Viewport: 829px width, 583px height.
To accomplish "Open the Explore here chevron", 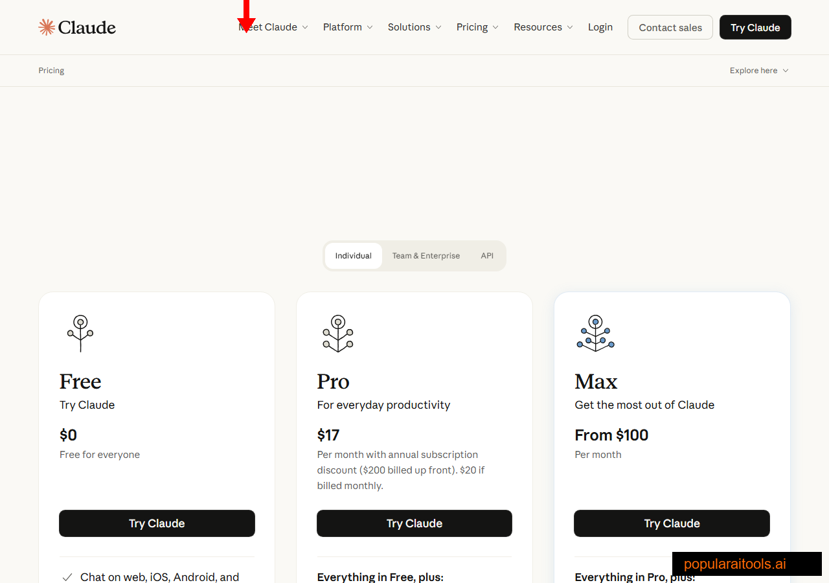I will coord(785,70).
